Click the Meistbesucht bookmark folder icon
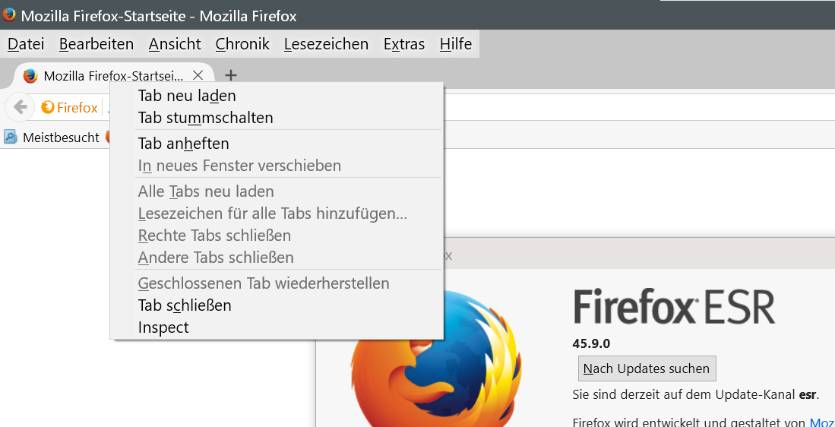835x427 pixels. [x=11, y=138]
